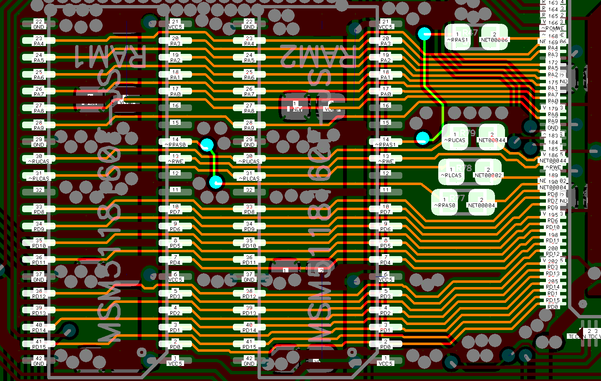Pick R79 pad 1 labeled ~RUCAS

pos(455,137)
